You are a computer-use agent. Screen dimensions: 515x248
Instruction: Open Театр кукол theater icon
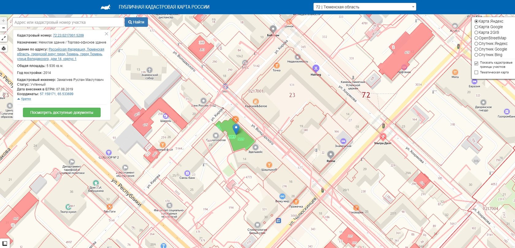point(68,207)
